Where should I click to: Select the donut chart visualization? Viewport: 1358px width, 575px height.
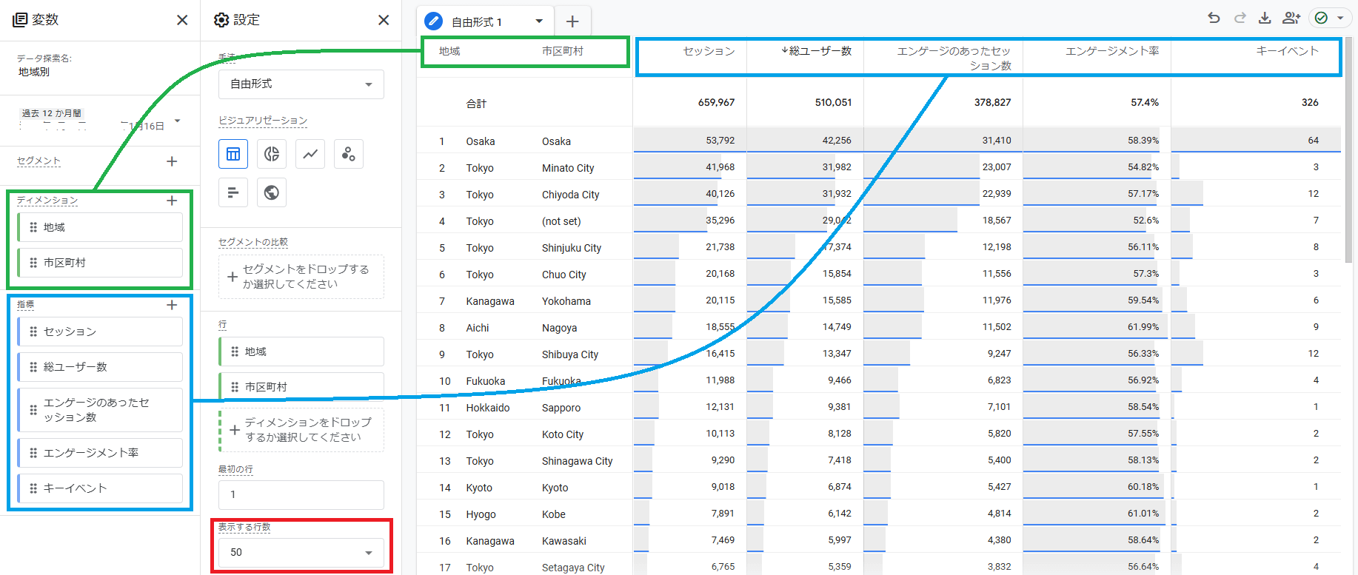point(272,154)
